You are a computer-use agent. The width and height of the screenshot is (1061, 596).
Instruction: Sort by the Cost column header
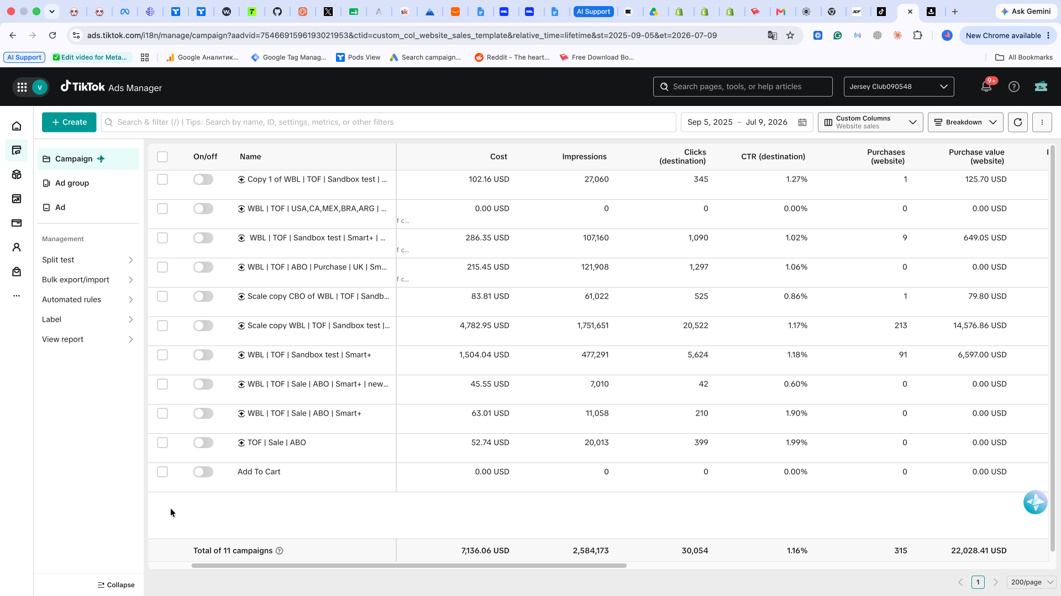[x=498, y=157]
